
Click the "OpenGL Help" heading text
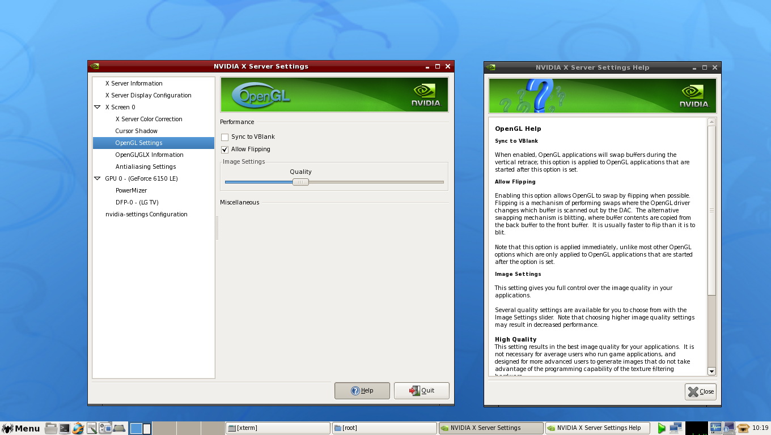point(518,129)
